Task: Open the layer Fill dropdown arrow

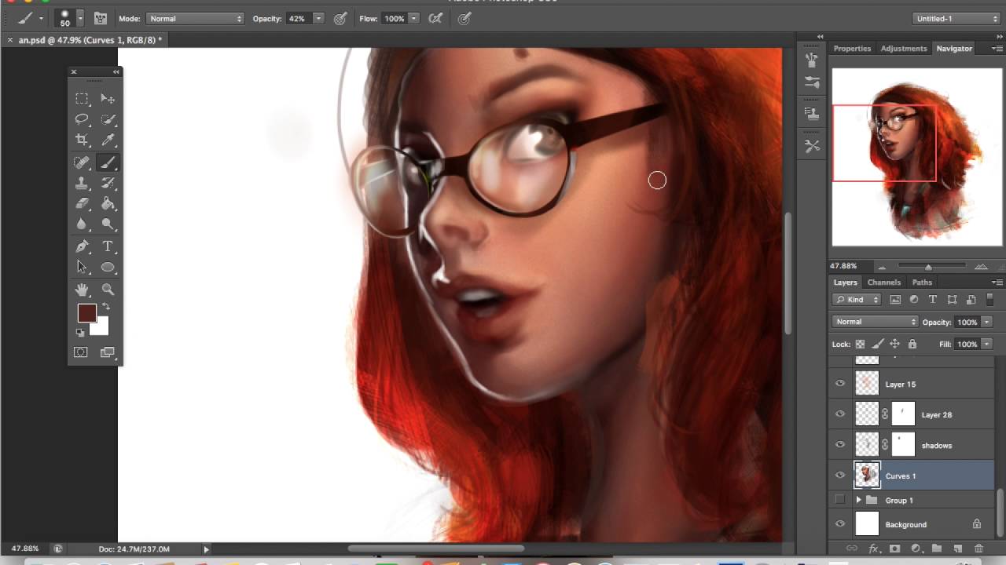Action: [x=986, y=344]
